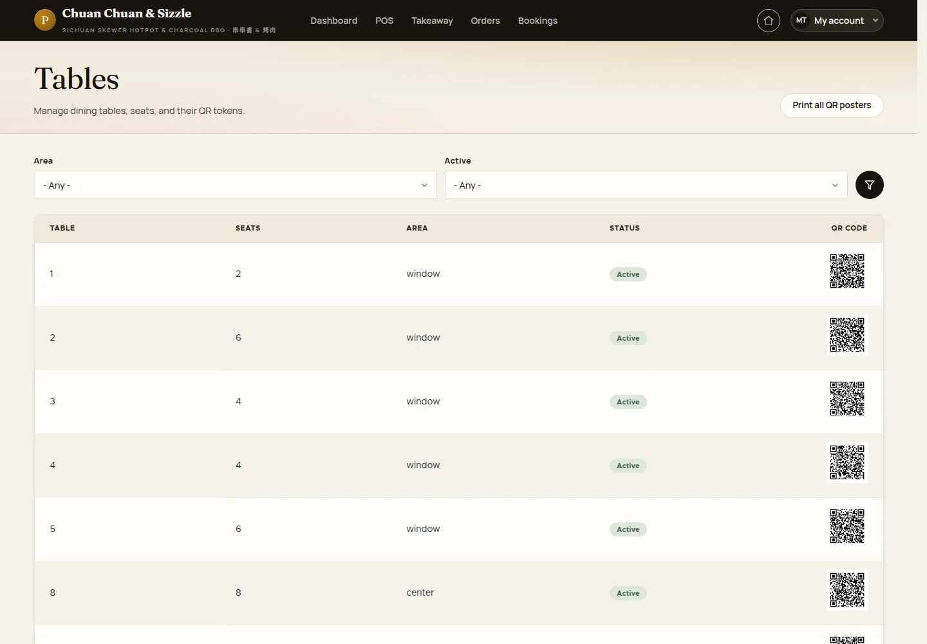The width and height of the screenshot is (927, 644).
Task: Click the Active badge in table 1 row
Action: (628, 274)
